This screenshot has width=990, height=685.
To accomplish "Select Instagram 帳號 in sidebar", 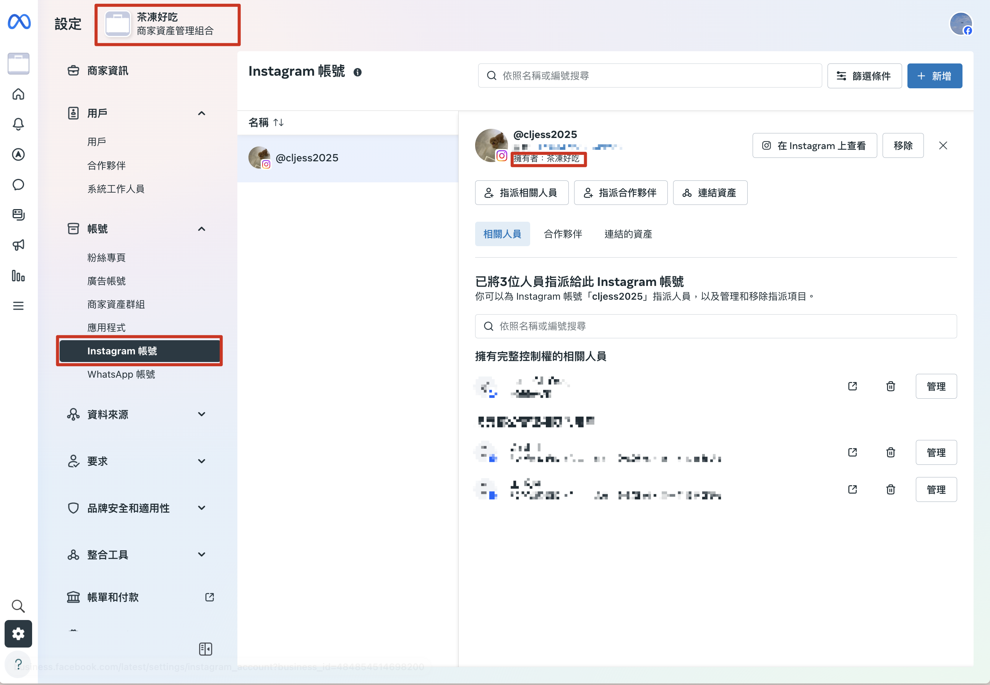I will 140,351.
